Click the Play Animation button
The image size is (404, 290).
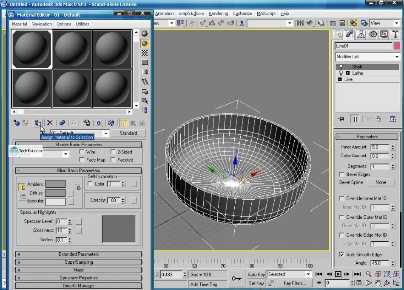(x=338, y=274)
